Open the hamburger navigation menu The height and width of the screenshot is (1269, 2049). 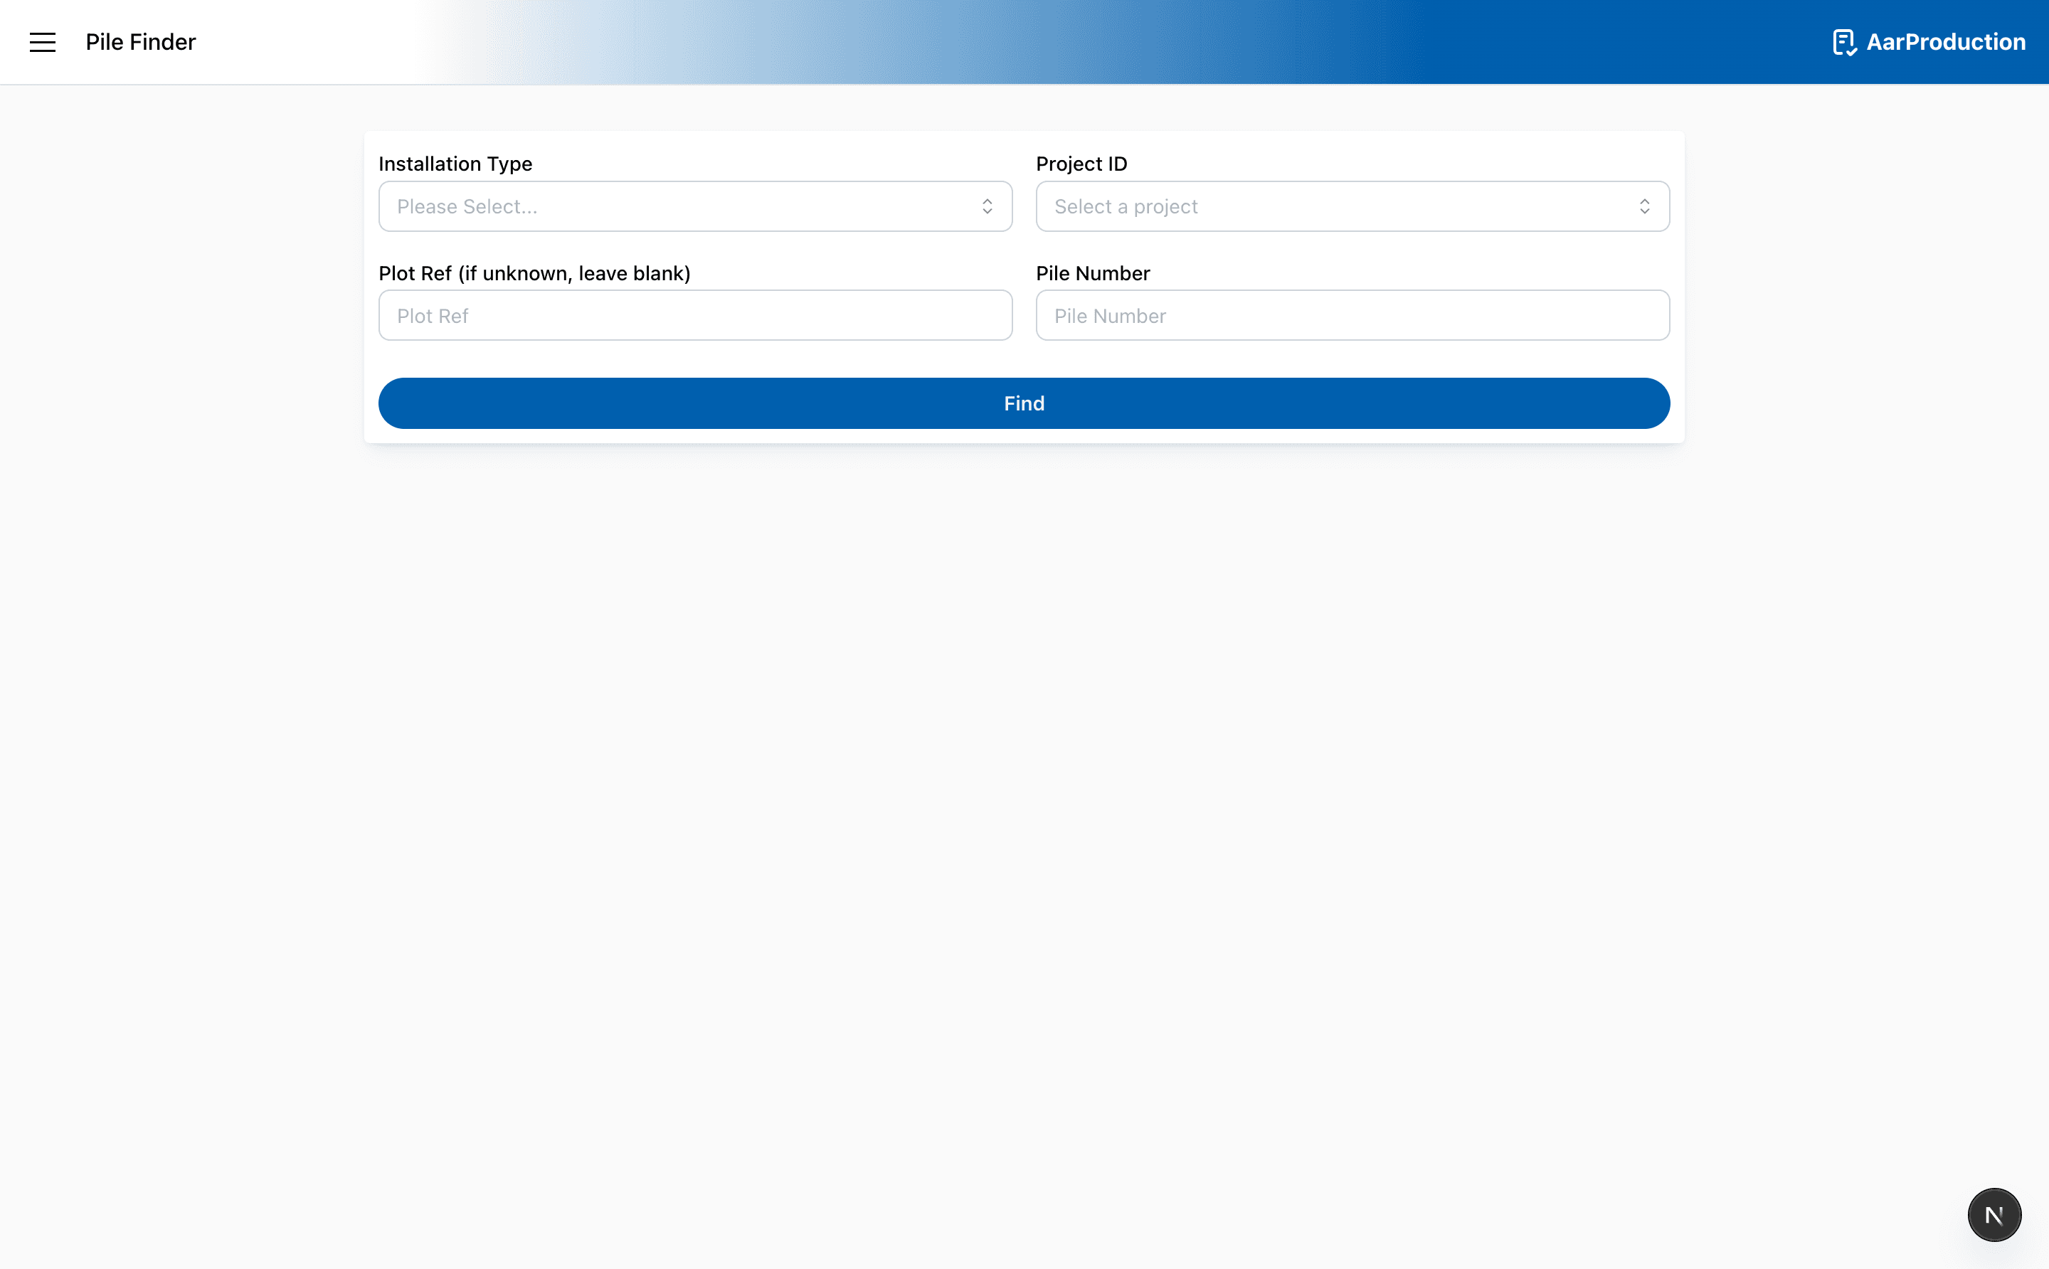click(42, 41)
